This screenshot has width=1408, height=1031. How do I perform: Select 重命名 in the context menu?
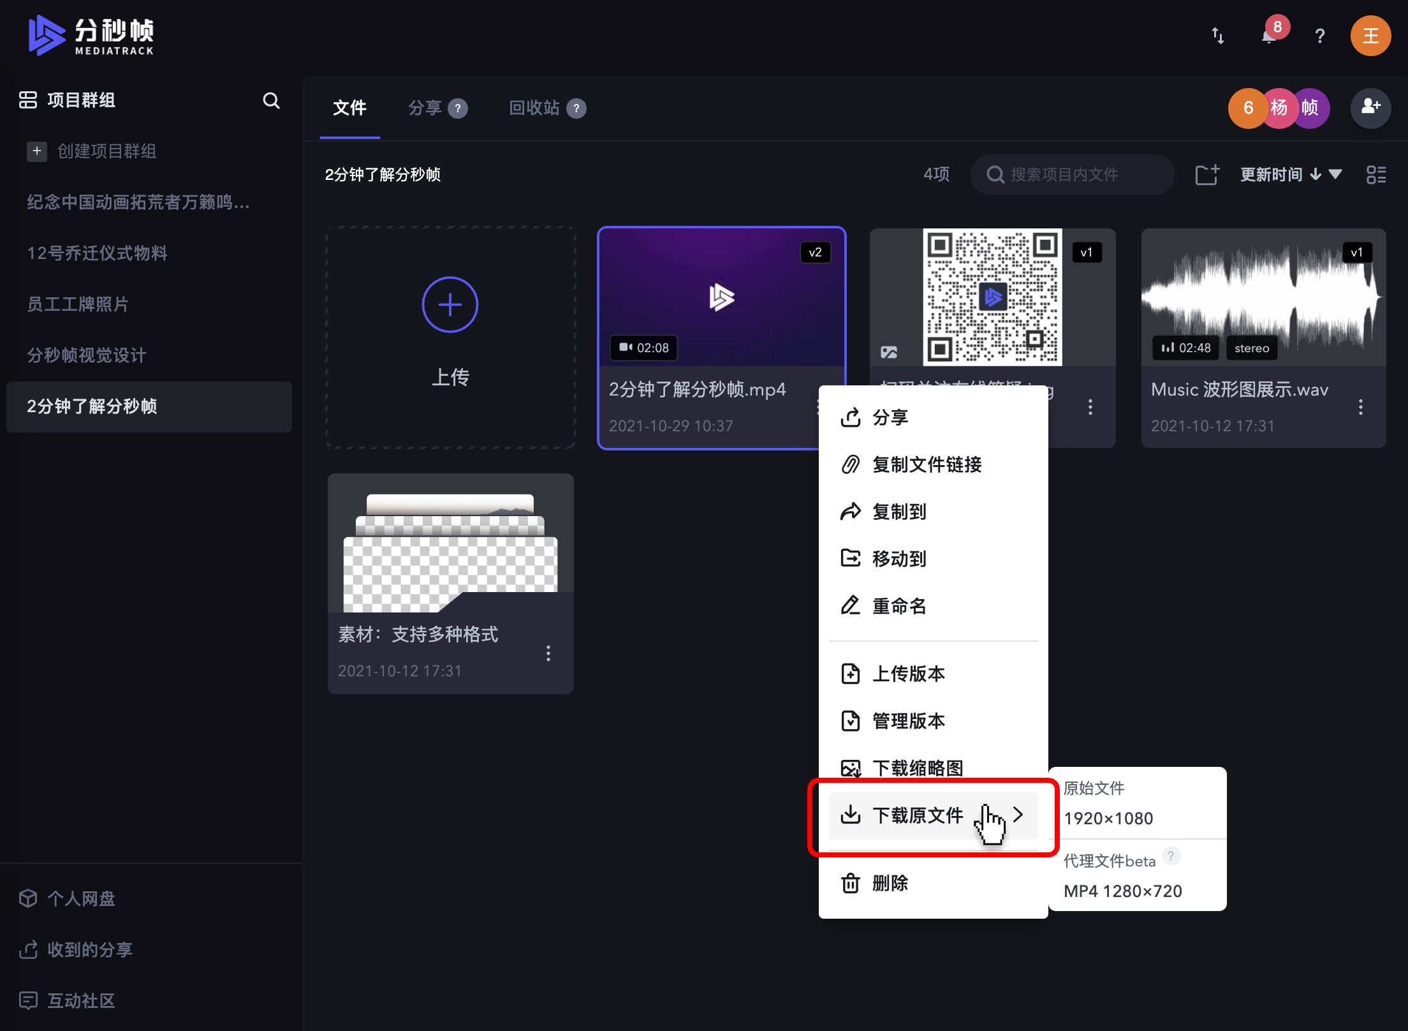(x=900, y=605)
